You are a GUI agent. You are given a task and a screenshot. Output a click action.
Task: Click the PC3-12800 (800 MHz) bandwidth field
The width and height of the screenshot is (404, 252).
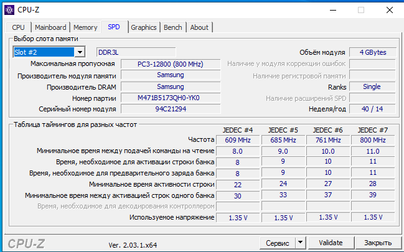(x=169, y=63)
